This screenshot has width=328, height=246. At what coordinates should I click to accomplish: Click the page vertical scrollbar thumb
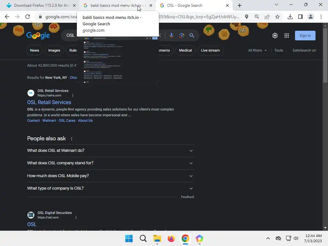pyautogui.click(x=325, y=55)
